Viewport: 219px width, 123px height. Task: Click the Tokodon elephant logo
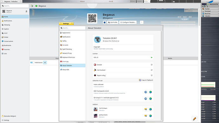pos(97,39)
